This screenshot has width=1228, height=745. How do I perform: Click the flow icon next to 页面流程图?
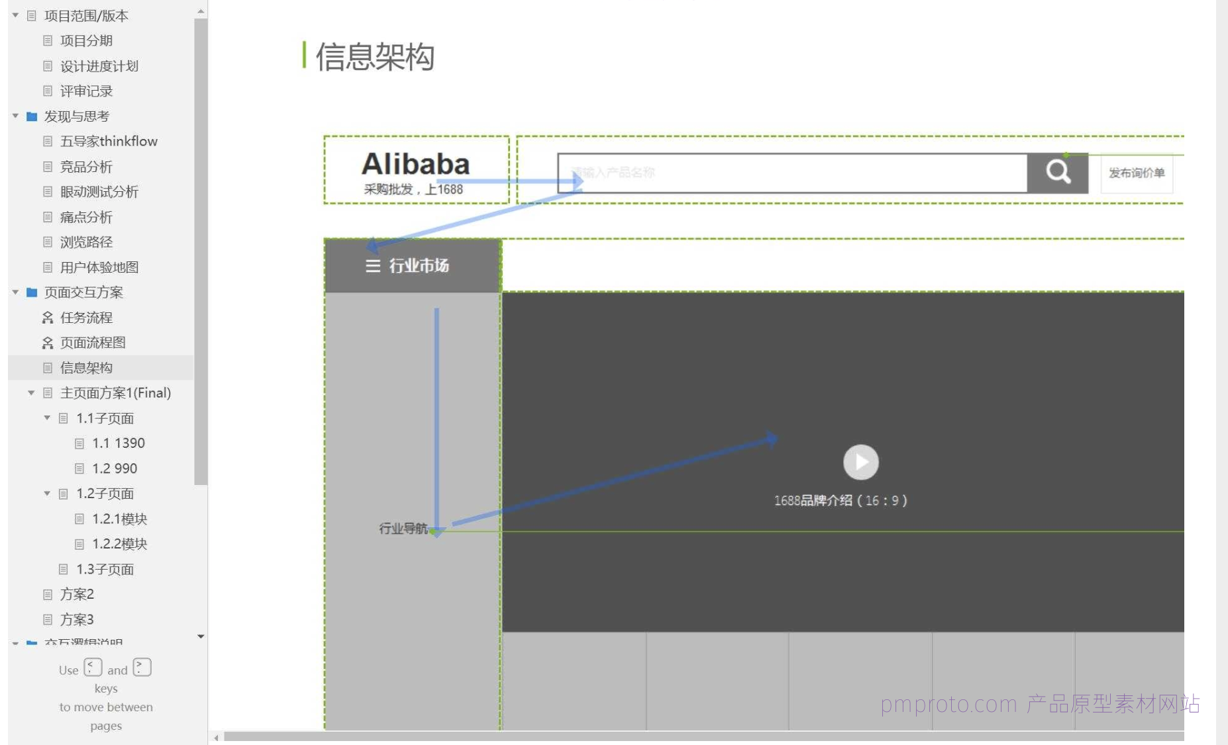pos(48,343)
